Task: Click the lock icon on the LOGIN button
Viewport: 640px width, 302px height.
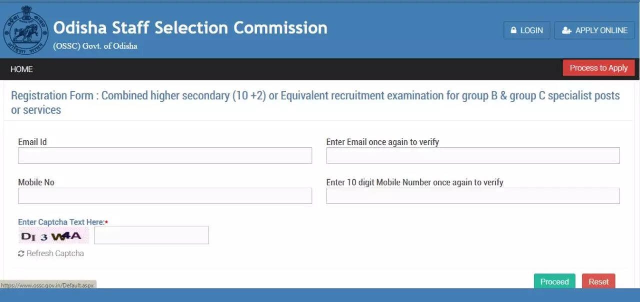Action: (513, 30)
